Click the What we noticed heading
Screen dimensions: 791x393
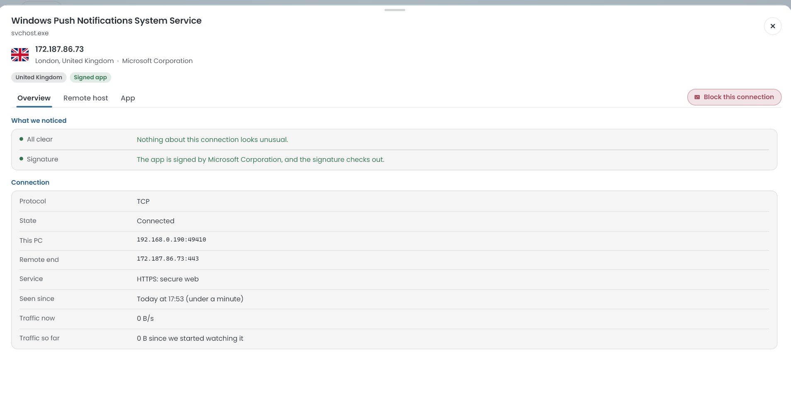(x=39, y=121)
